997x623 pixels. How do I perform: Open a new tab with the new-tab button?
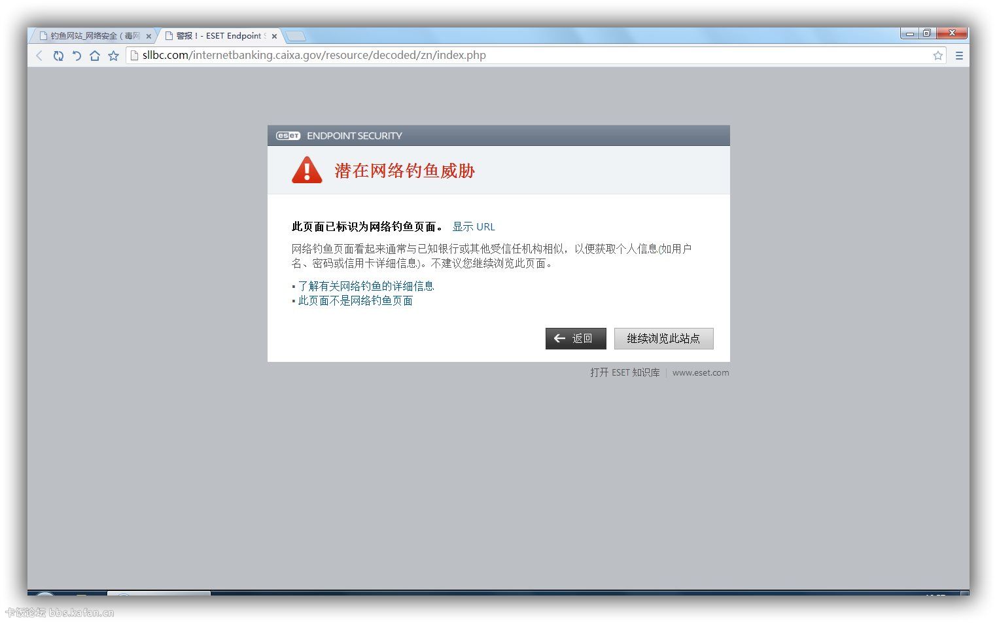296,36
